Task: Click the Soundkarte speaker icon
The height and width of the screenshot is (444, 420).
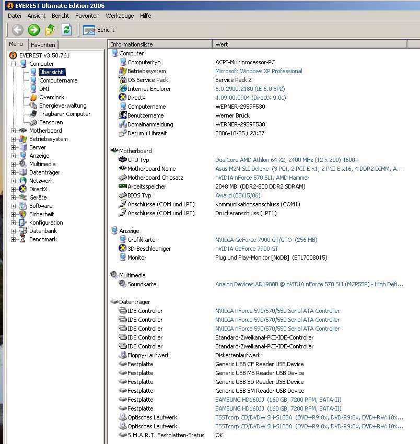Action: 123,284
